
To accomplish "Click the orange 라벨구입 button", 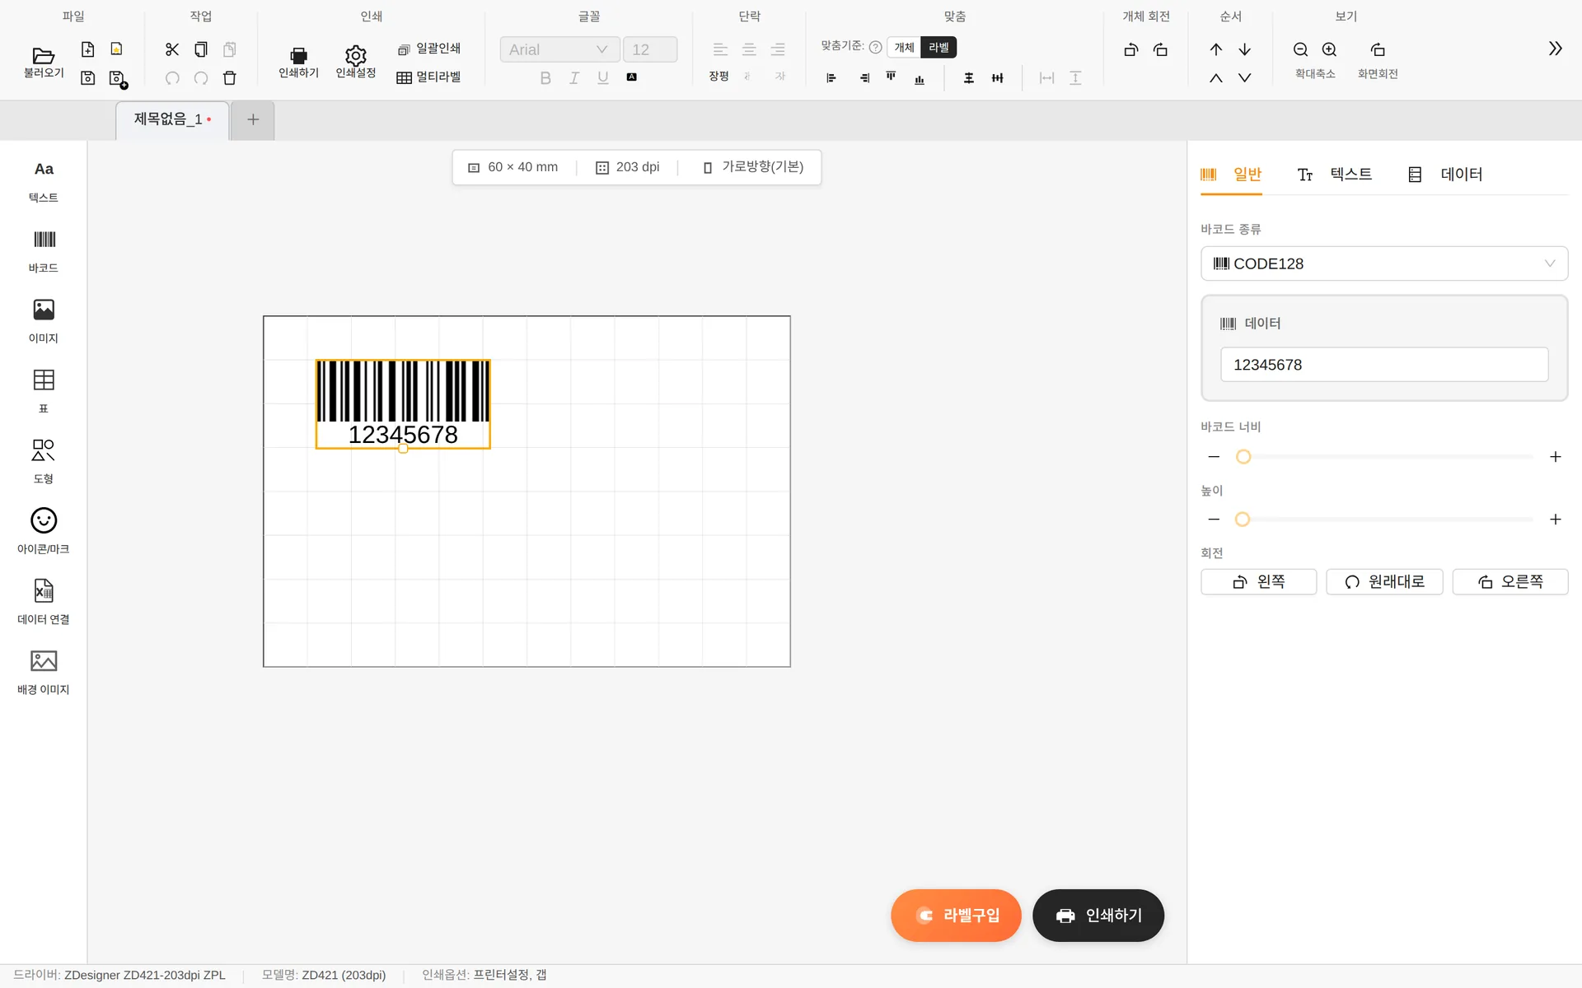I will pyautogui.click(x=956, y=916).
